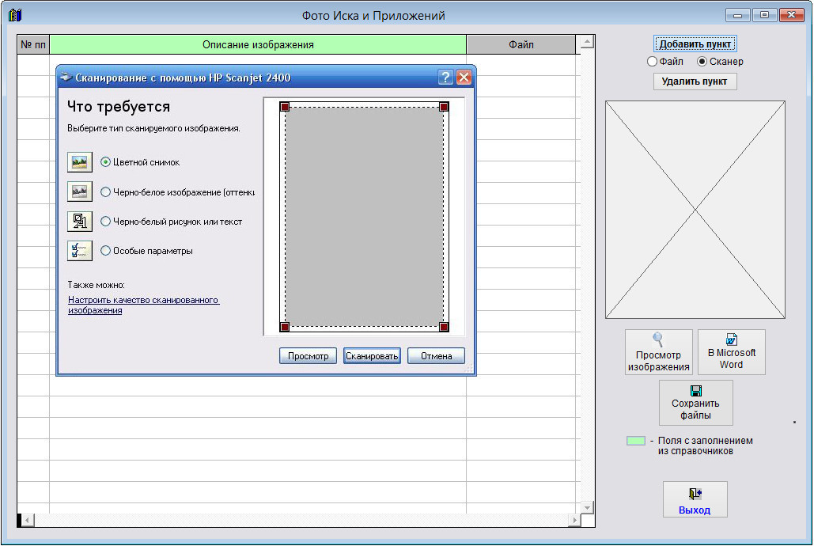This screenshot has width=814, height=546.
Task: Click the horizontal scroll-right arrow
Action: (574, 520)
